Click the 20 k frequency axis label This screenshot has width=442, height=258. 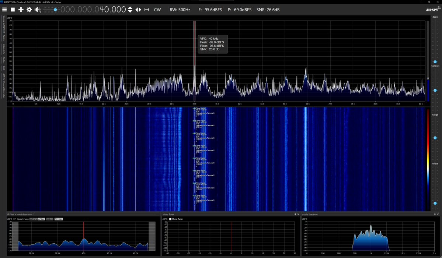click(104, 104)
